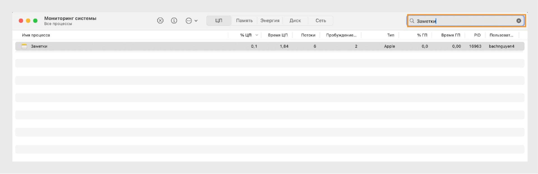Screen dimensions: 538x174
Task: Click the 0,00 GPU time value
Action: [456, 46]
